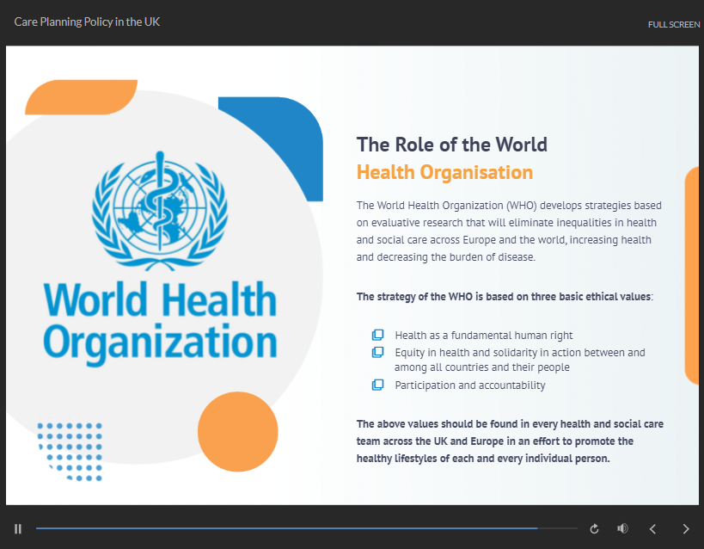The image size is (704, 549).
Task: Mute the audio with speaker icon
Action: pos(622,528)
